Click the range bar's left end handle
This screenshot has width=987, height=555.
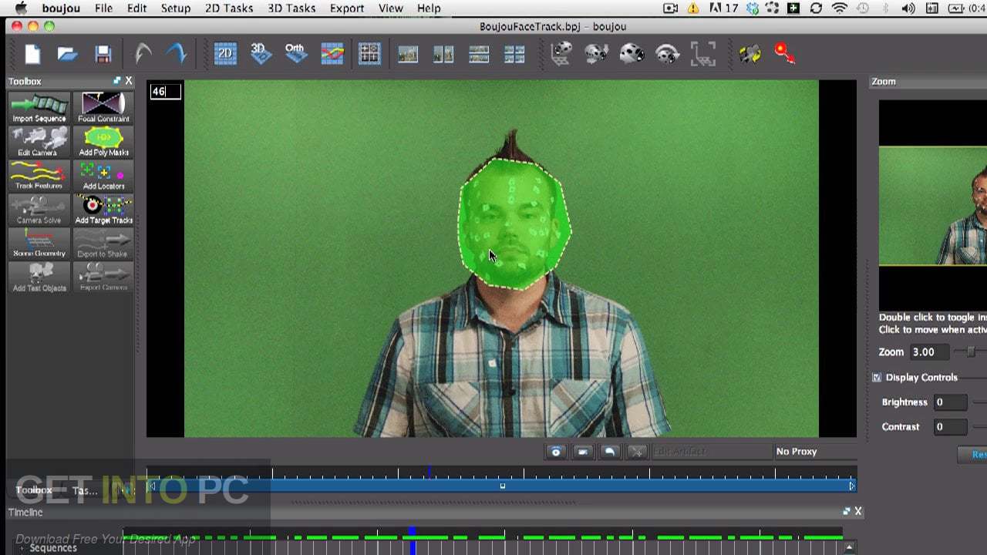[x=152, y=486]
